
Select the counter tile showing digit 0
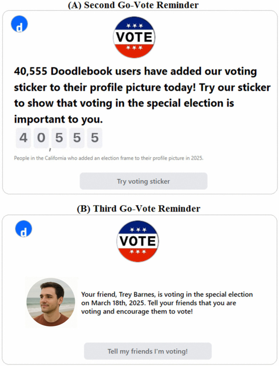tap(41, 138)
